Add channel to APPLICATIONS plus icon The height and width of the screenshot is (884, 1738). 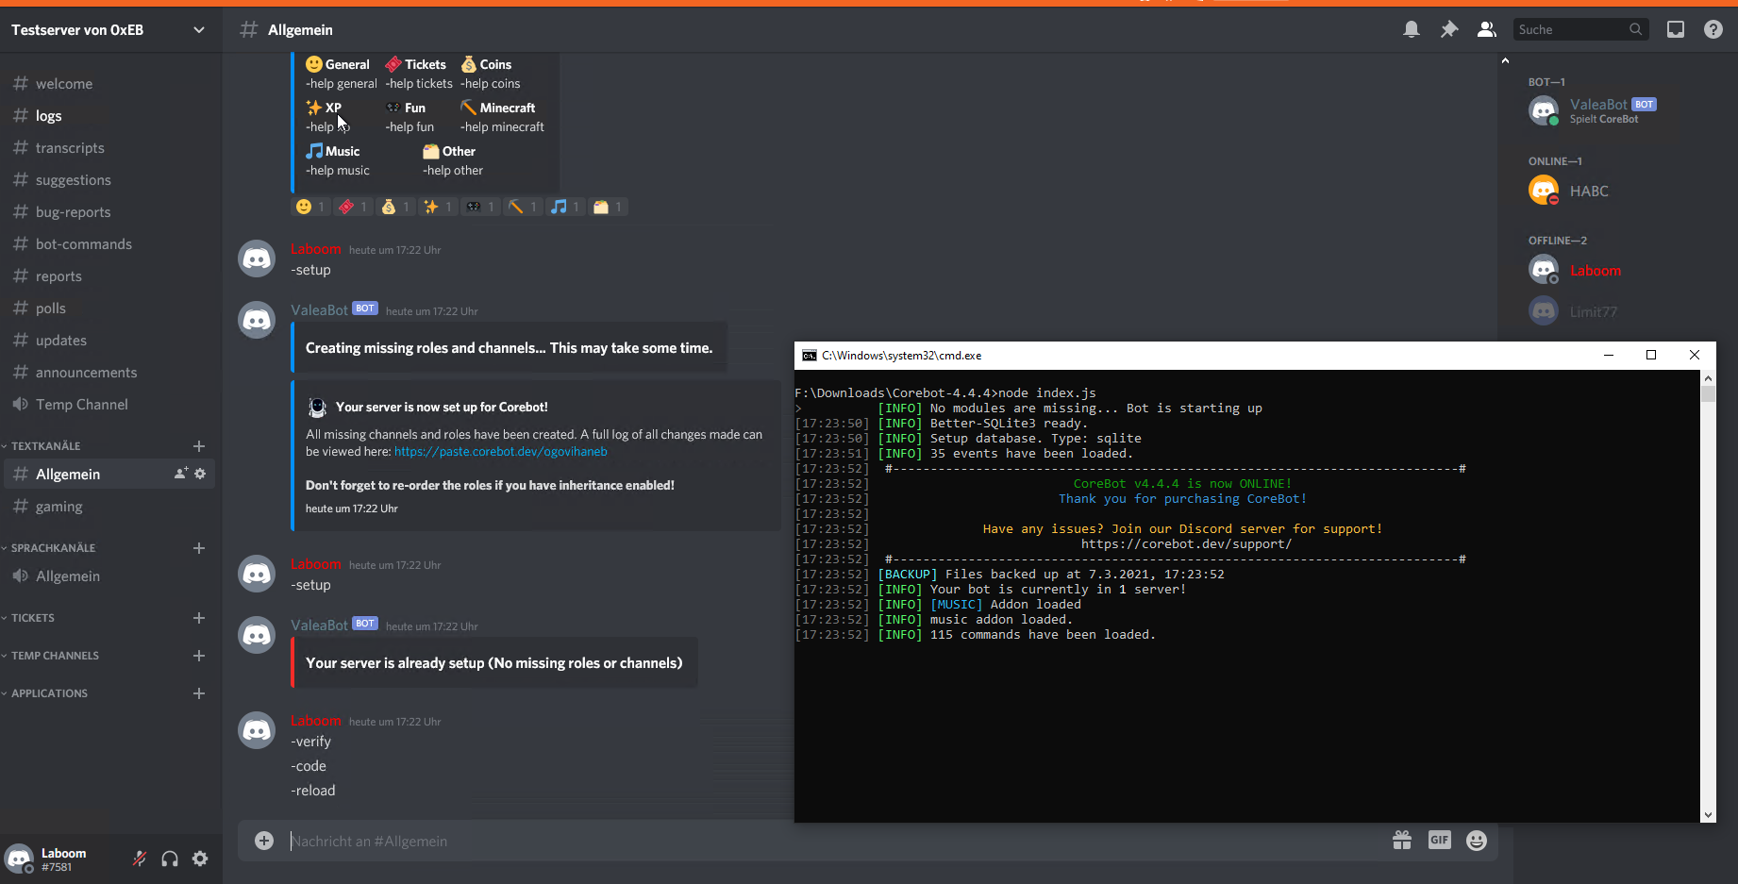(199, 693)
